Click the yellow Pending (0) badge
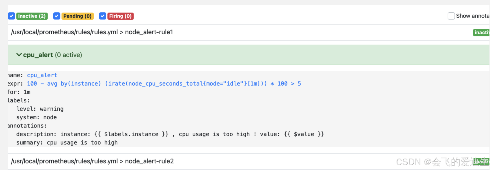This screenshot has width=490, height=170. [x=77, y=16]
